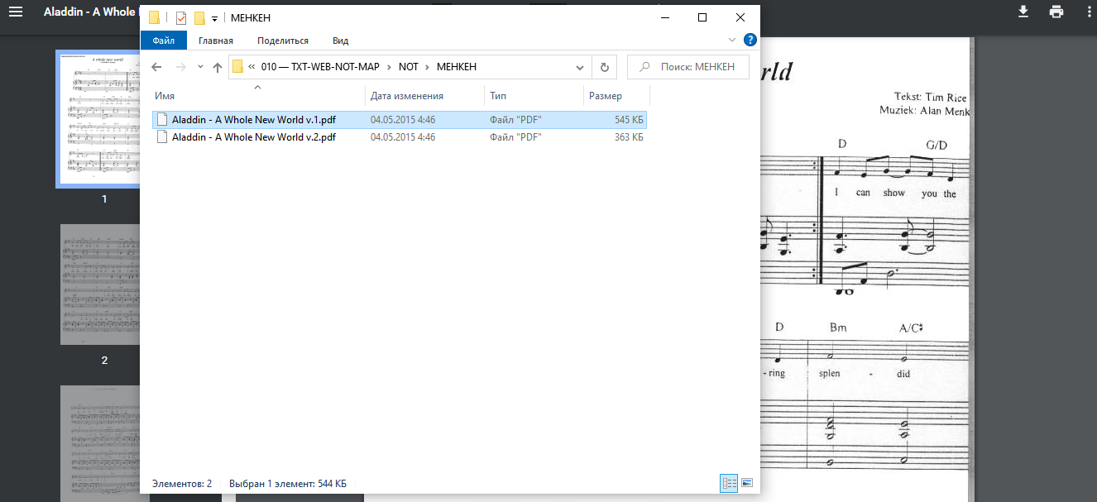Screen dimensions: 1097x502
Task: Download the PDF with the download icon
Action: pyautogui.click(x=1023, y=12)
